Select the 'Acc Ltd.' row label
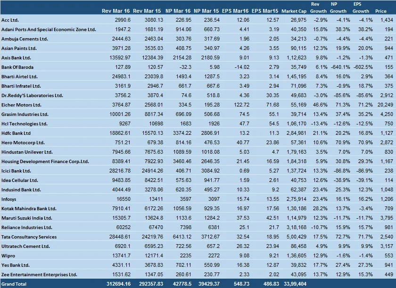This screenshot has width=396, height=288. (x=10, y=20)
